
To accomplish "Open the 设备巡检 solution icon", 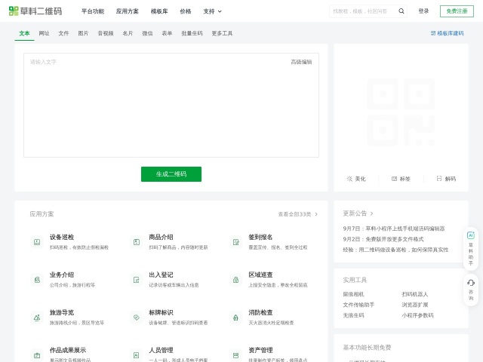I will (x=37, y=242).
